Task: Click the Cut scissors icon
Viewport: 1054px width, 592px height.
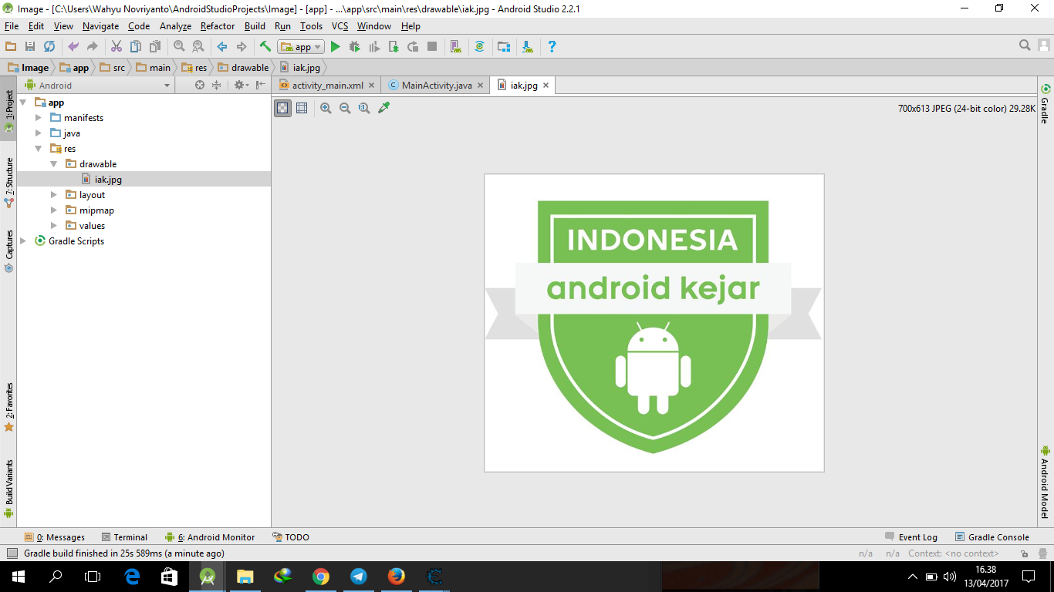Action: (117, 46)
